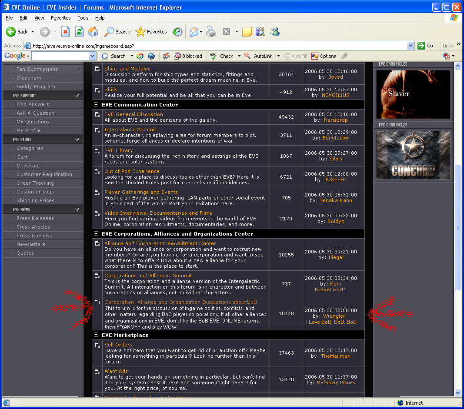Open the Edit menu

pyautogui.click(x=23, y=18)
